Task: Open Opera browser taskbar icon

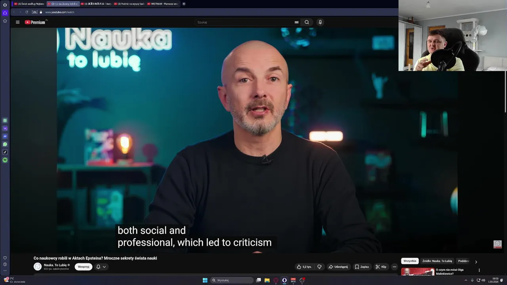Action: tap(284, 280)
